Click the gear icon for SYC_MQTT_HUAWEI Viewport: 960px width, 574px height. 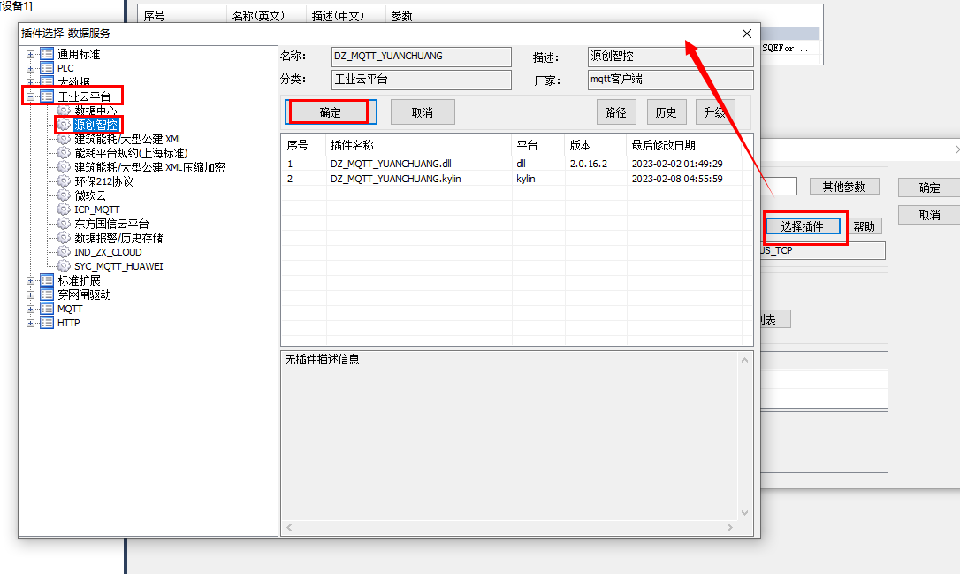click(64, 266)
